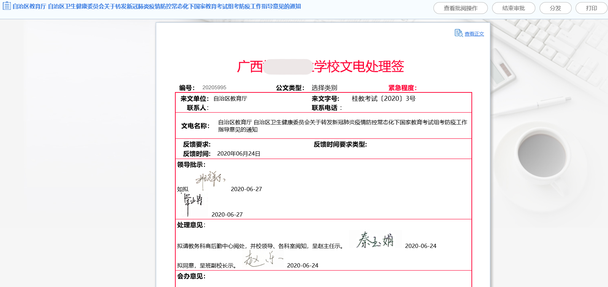Click the first handwritten signature under 领导批示
This screenshot has height=287, width=608.
click(x=210, y=179)
